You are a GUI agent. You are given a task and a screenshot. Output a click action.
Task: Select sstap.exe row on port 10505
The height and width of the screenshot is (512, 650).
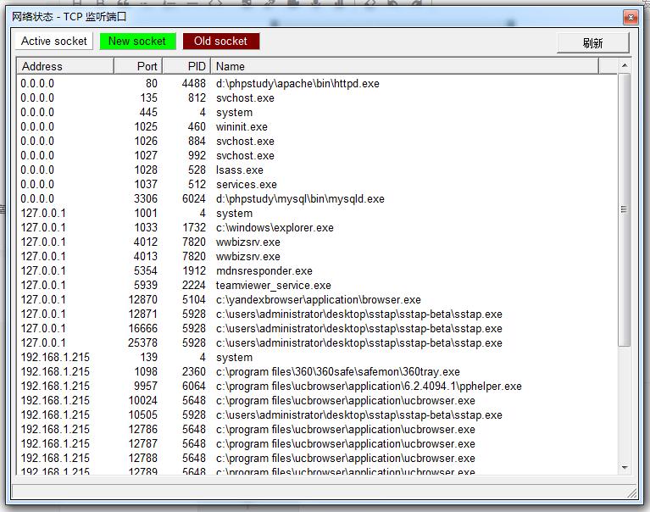tap(317, 415)
